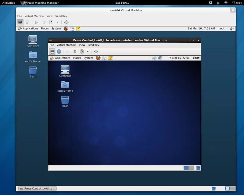Open Virtual Machine menu of cent64 window
244x195 pixels.
(34, 16)
